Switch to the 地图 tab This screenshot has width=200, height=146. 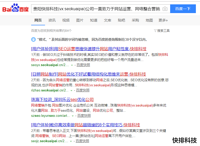coord(149,20)
